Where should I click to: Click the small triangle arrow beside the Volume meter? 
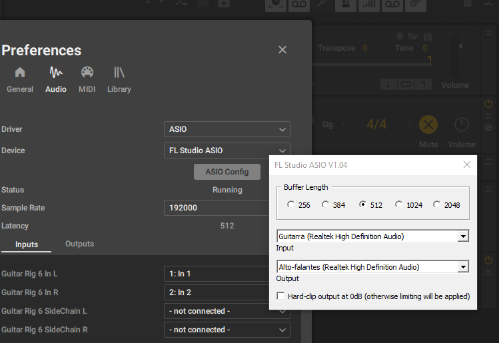coord(460,47)
